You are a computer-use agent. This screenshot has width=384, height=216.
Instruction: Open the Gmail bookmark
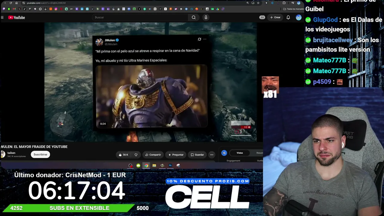[x=14, y=9]
